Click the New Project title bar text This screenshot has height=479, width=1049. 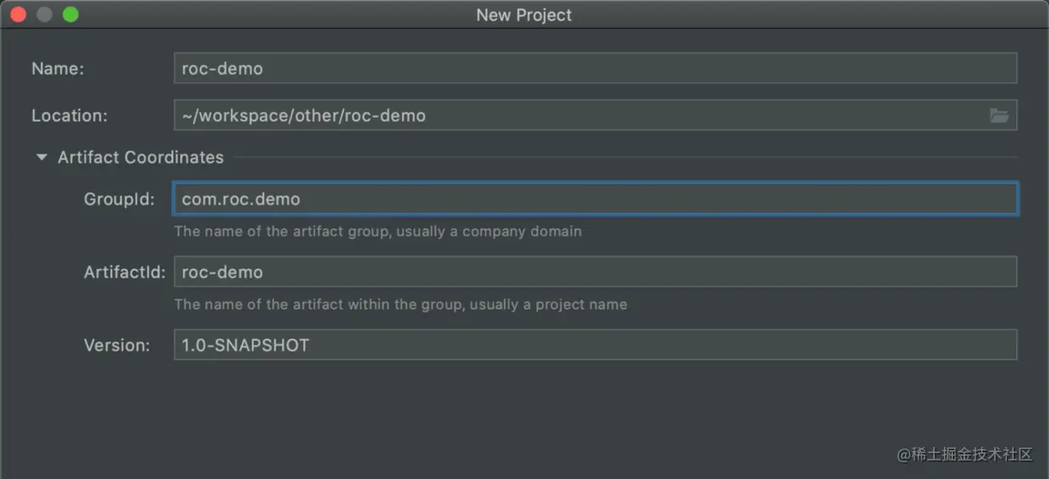tap(524, 14)
